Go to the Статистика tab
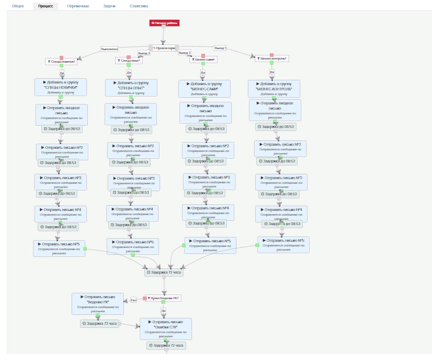Screen dimensions: 432x354 point(139,6)
